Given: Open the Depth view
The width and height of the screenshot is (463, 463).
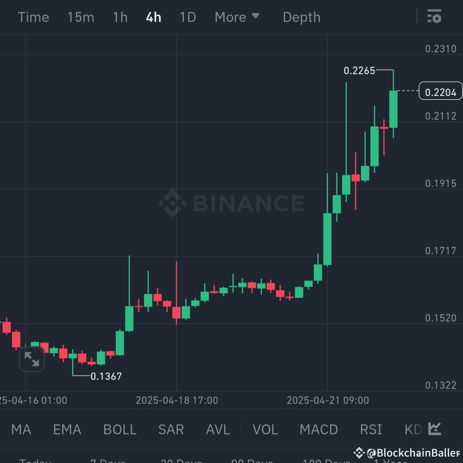Looking at the screenshot, I should point(301,17).
